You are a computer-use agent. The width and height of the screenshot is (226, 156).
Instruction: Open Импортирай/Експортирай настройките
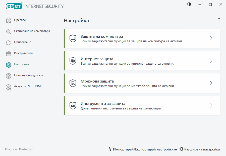pos(143,149)
